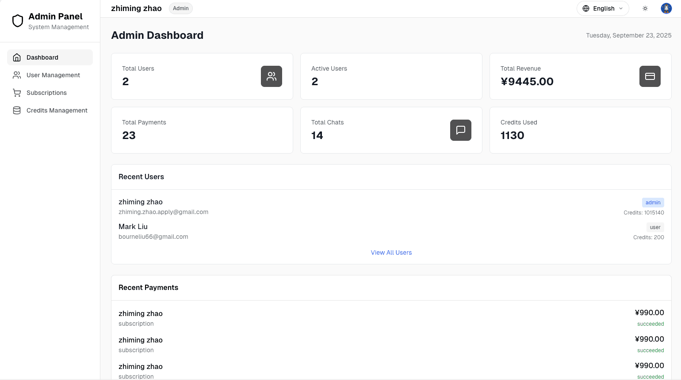681x380 pixels.
Task: Click zhiming zhao in Recent Users
Action: 141,202
